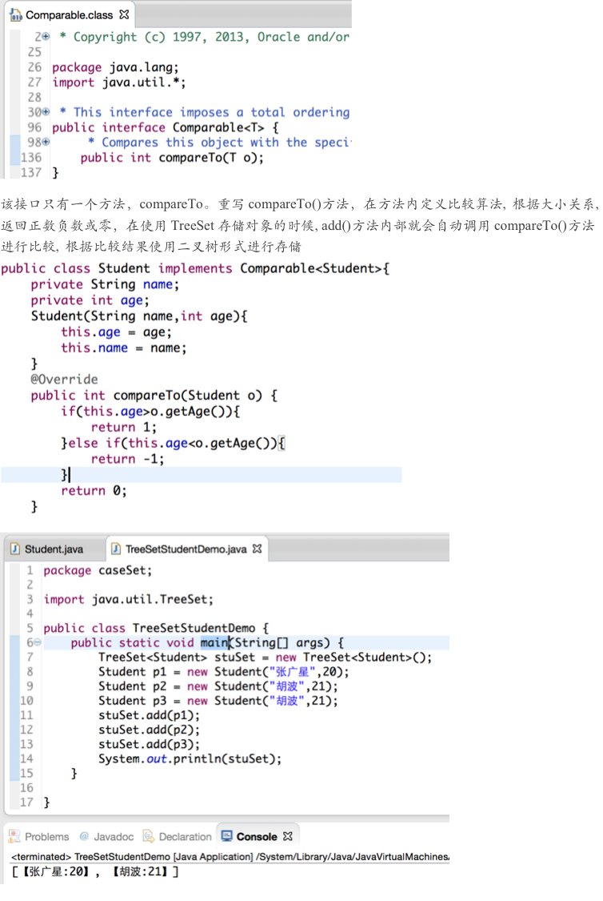Click the Console monitor icon
The image size is (603, 901).
(227, 836)
